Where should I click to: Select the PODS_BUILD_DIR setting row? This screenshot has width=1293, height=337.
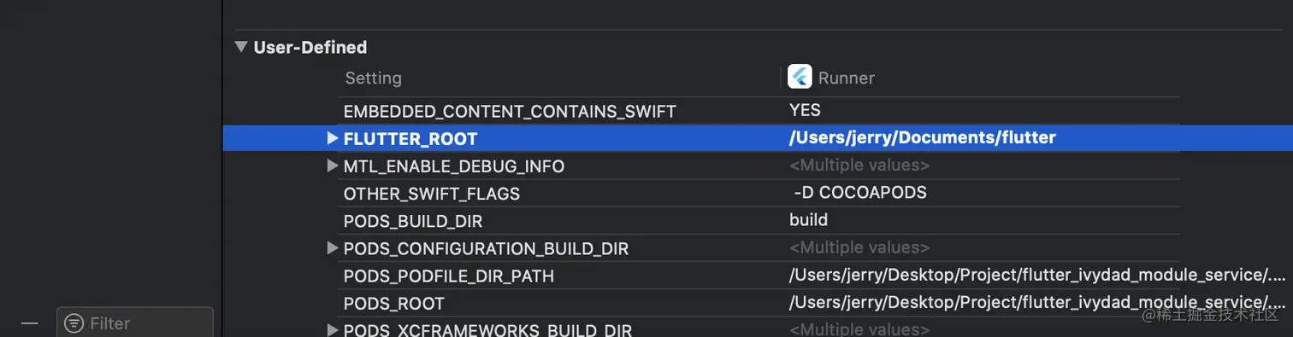(758, 221)
